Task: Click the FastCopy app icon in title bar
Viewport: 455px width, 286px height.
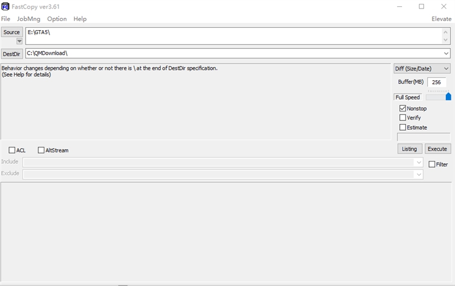Action: click(5, 6)
